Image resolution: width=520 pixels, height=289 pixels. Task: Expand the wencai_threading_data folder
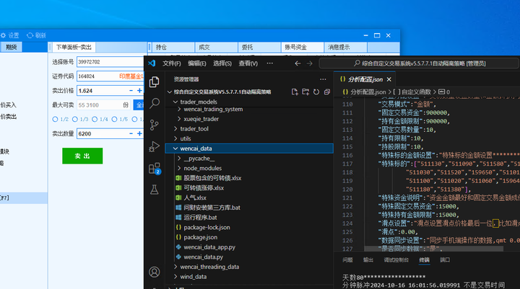point(175,267)
